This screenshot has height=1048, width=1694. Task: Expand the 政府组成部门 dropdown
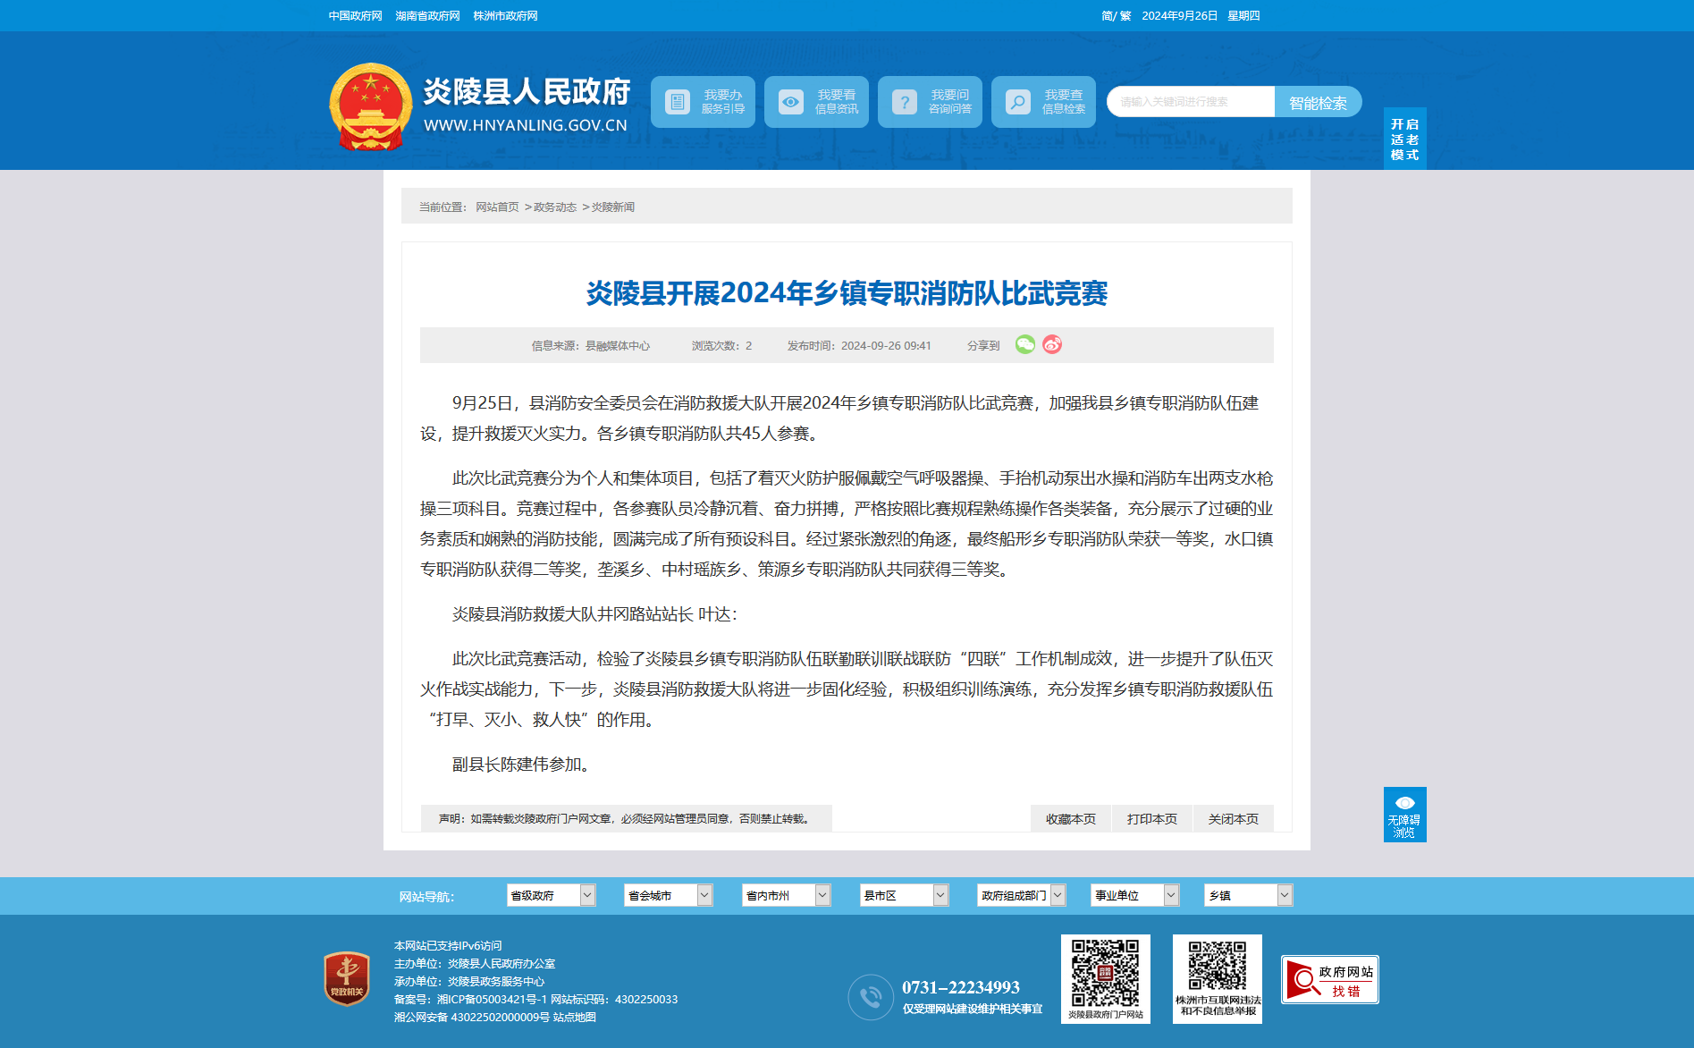tap(1022, 895)
